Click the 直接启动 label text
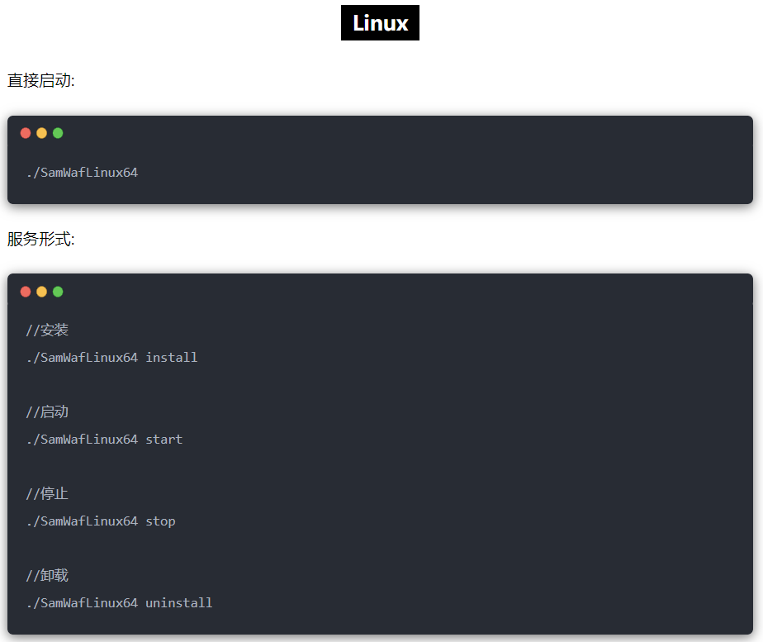The height and width of the screenshot is (642, 763). pyautogui.click(x=41, y=80)
